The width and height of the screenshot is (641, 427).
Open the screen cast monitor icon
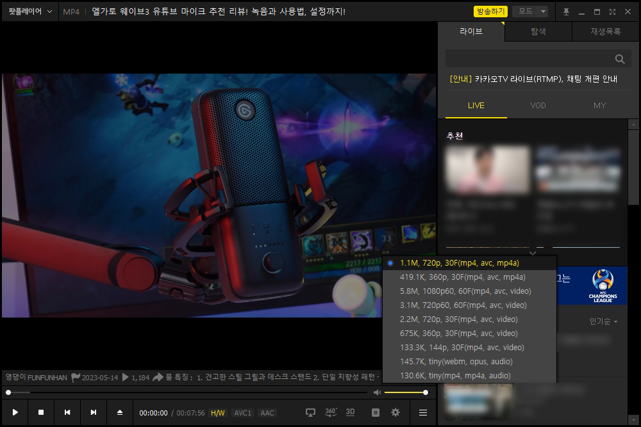[x=311, y=413]
